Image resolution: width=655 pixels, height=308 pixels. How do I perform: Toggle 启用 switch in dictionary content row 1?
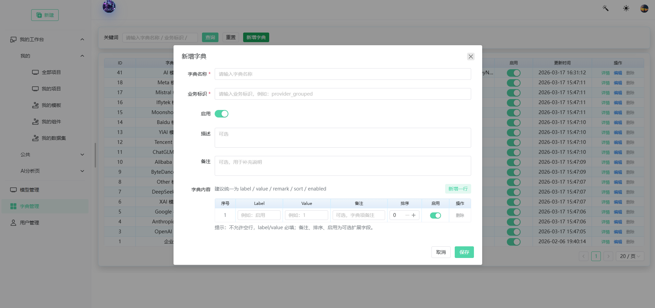436,215
